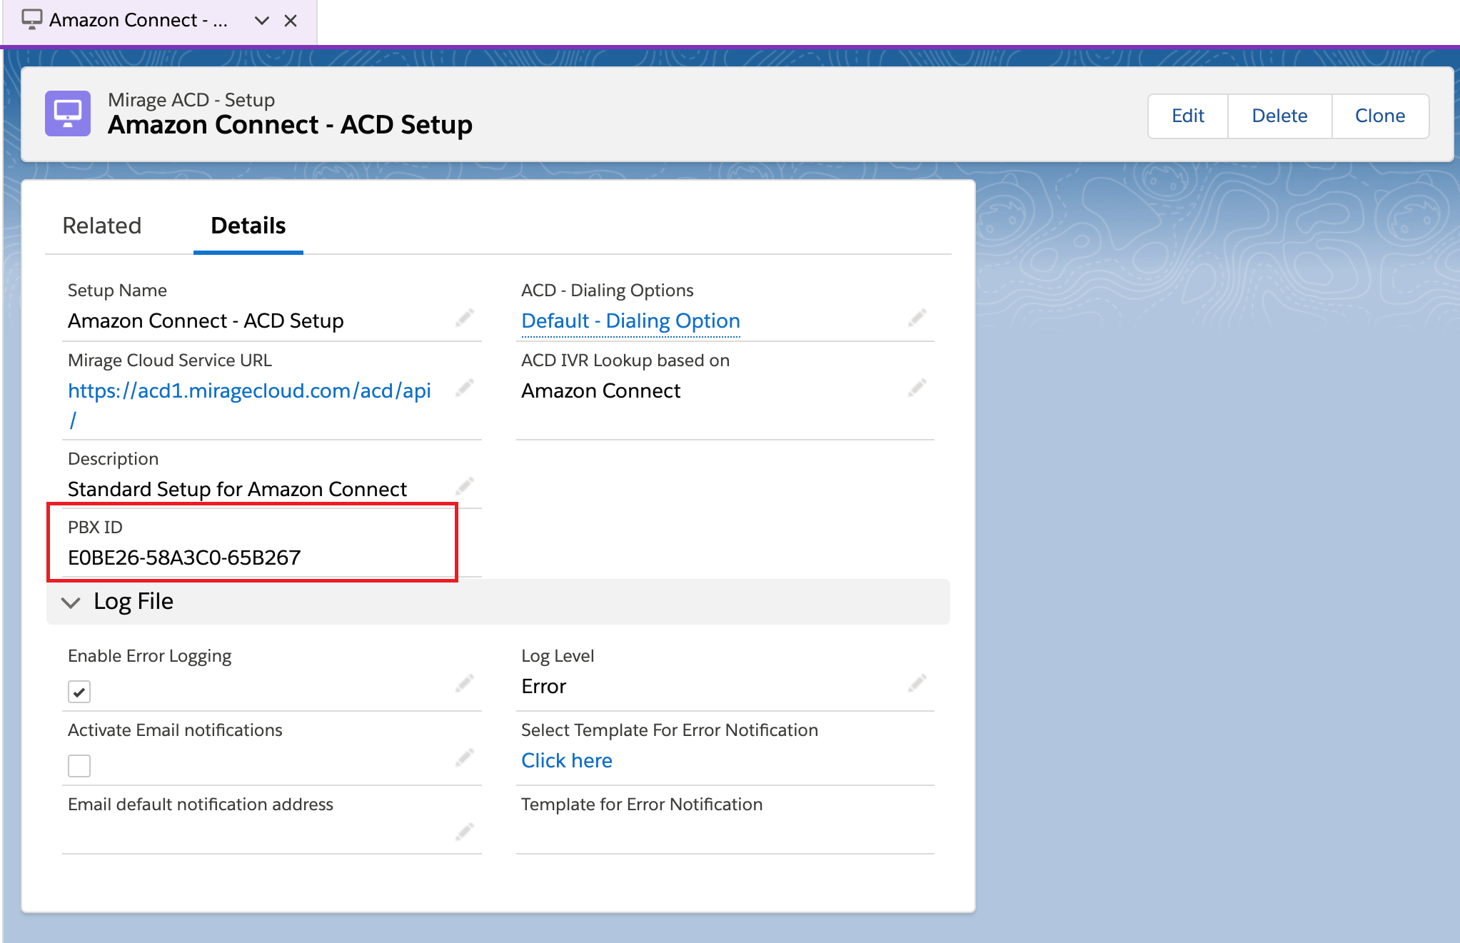1460x943 pixels.
Task: Tick the Activate Email notifications checkbox
Action: (79, 766)
